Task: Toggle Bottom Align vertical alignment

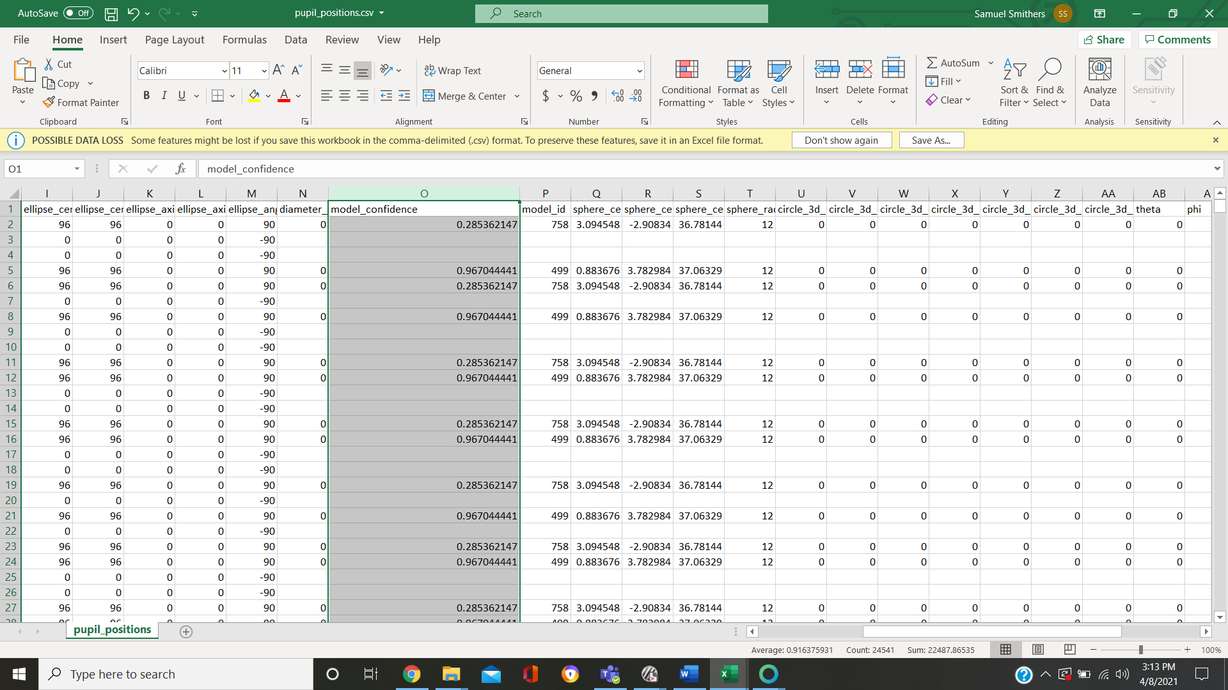Action: [363, 70]
